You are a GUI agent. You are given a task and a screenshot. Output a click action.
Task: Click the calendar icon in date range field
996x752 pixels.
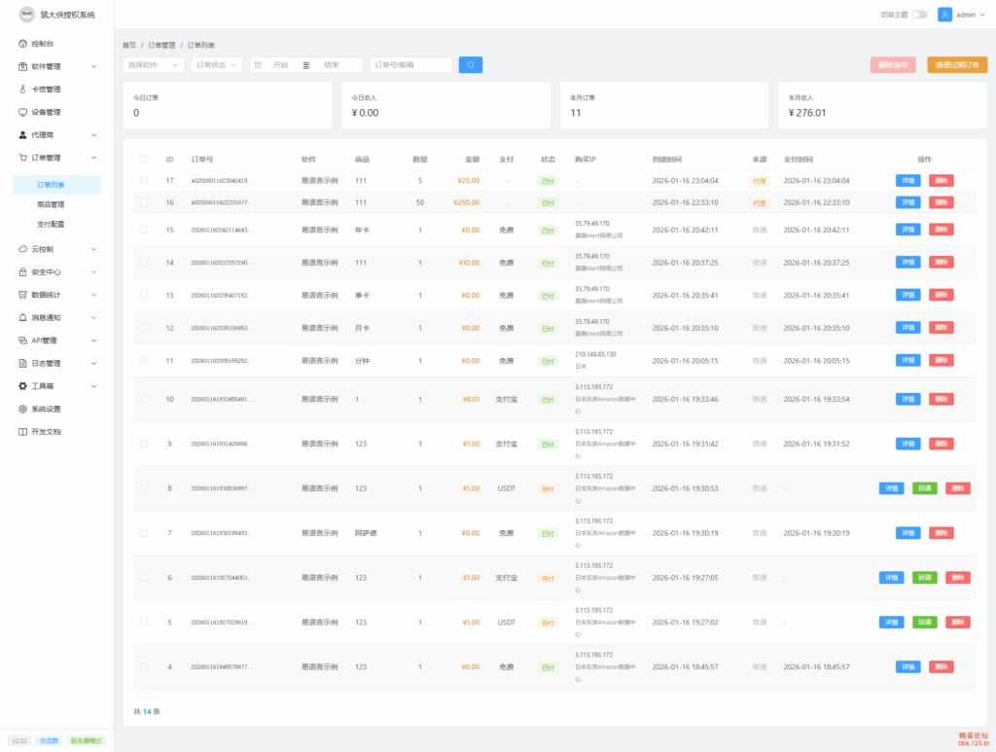click(258, 65)
